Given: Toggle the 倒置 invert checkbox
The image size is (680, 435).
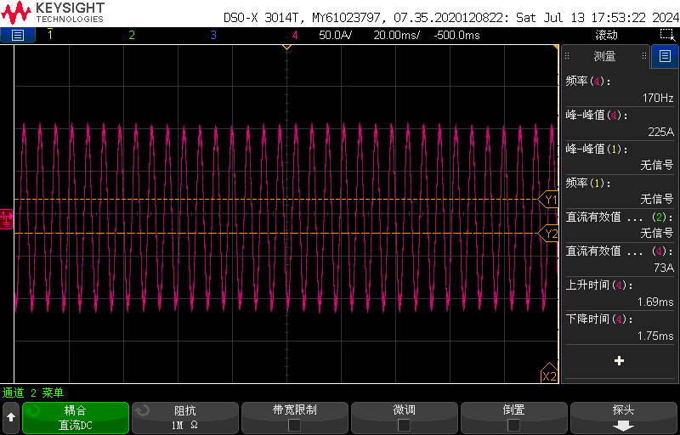Looking at the screenshot, I should tap(513, 425).
